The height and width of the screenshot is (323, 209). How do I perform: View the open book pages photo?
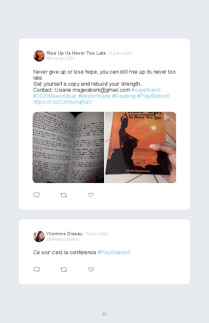pyautogui.click(x=68, y=148)
